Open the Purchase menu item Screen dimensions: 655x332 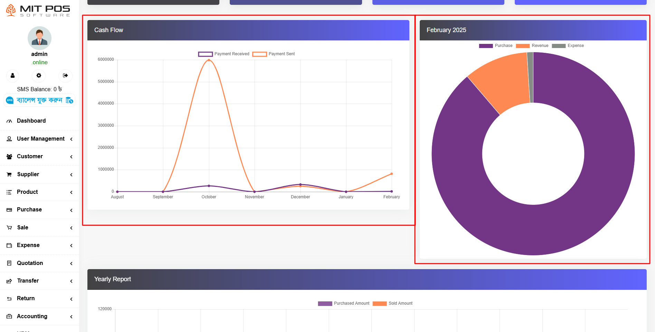click(x=29, y=210)
